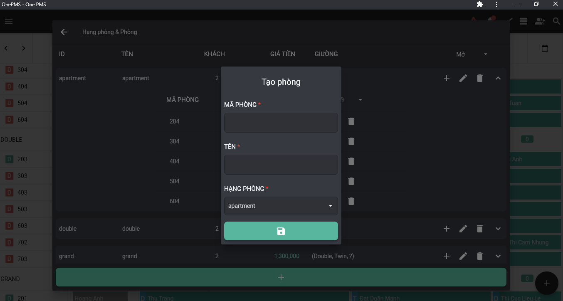This screenshot has width=563, height=301.
Task: Focus the Mã phòng input field
Action: pyautogui.click(x=281, y=123)
